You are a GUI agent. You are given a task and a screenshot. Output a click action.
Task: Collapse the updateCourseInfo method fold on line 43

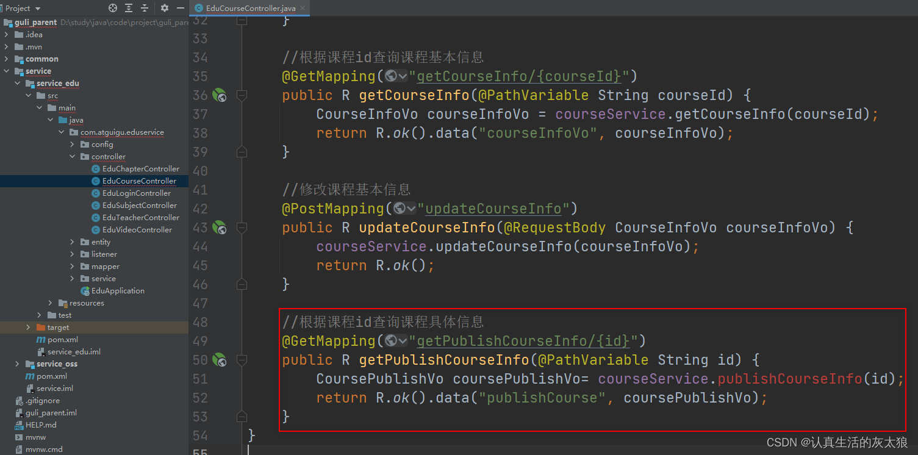pyautogui.click(x=242, y=227)
